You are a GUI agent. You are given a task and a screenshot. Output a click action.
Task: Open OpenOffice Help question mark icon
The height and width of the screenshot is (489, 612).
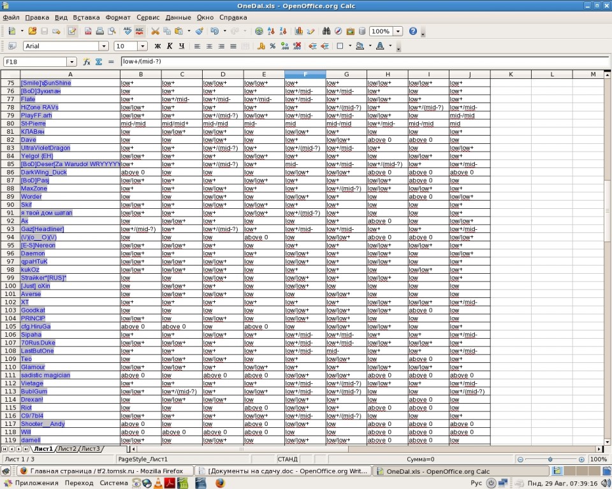[413, 31]
